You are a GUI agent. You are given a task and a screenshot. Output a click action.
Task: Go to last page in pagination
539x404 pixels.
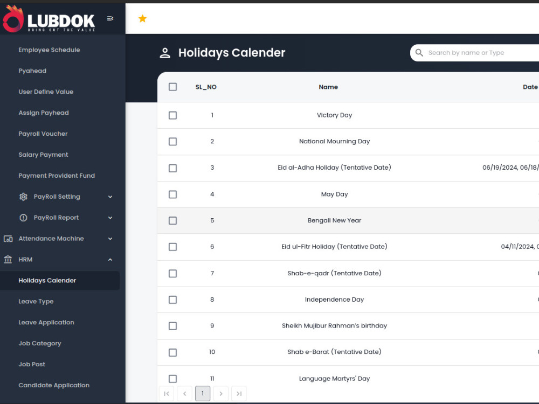tap(239, 394)
